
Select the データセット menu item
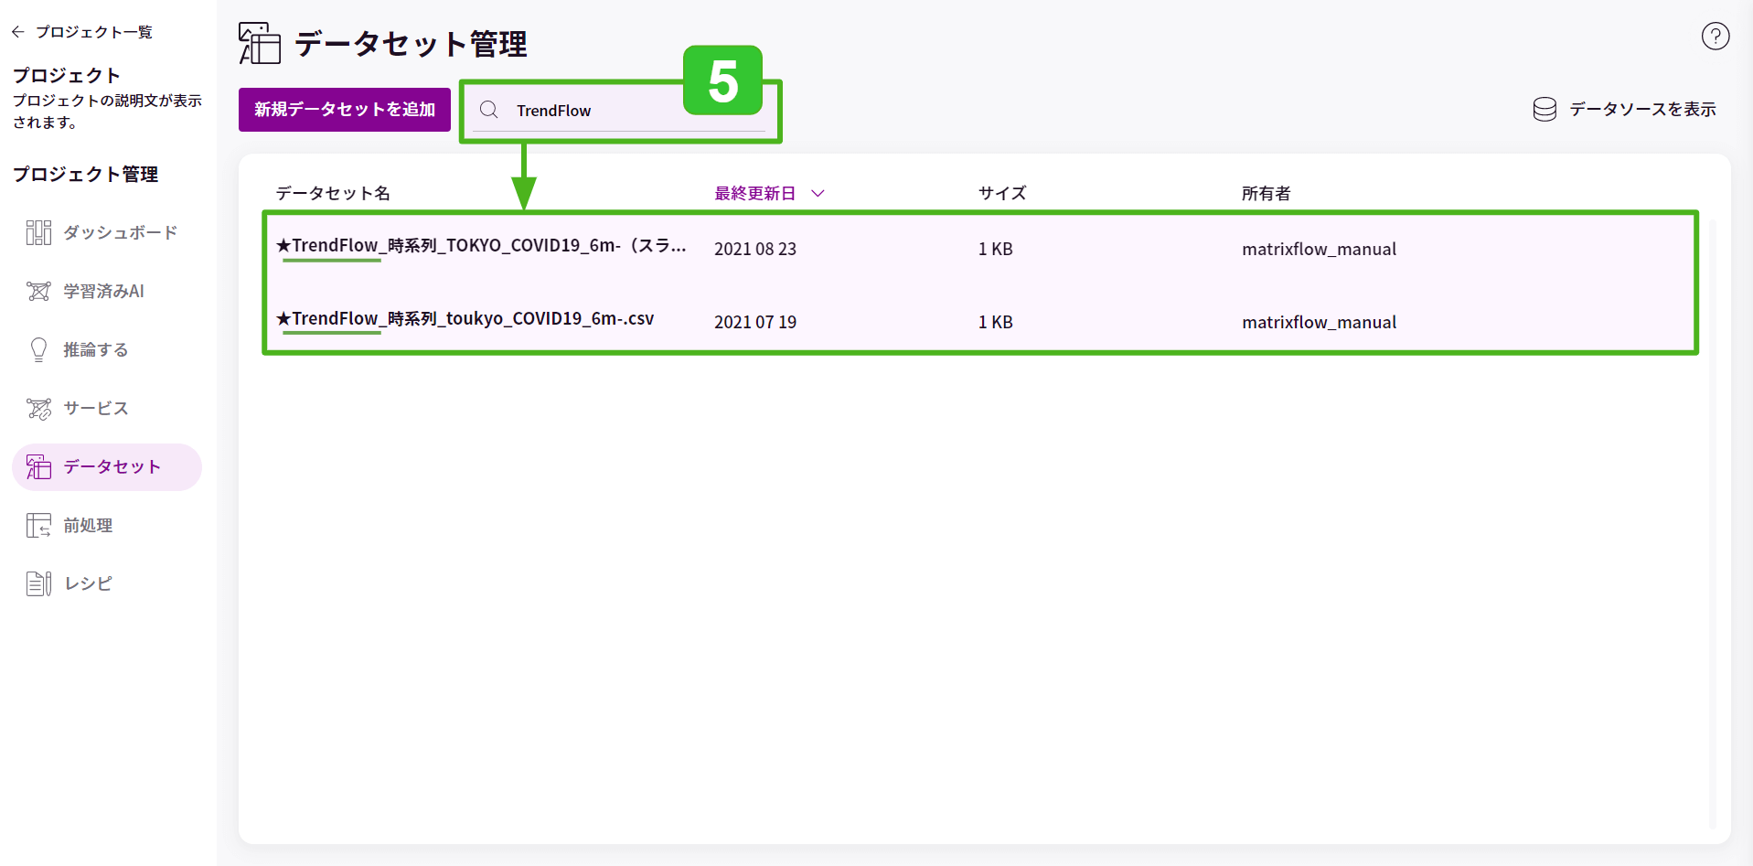[x=107, y=466]
